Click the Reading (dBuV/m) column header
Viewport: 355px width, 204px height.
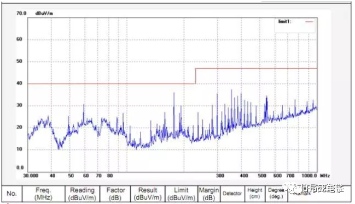(82, 194)
